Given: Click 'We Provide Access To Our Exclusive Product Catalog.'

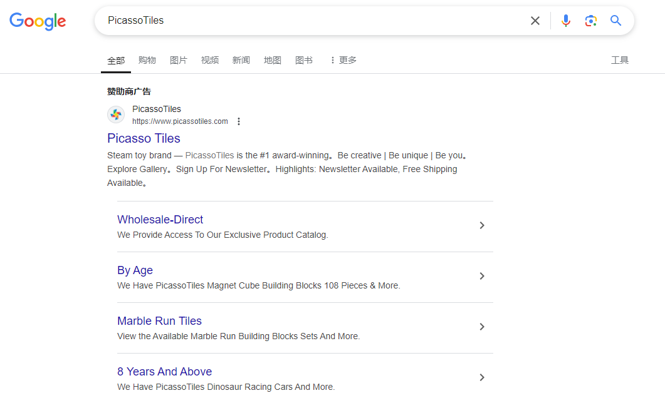Looking at the screenshot, I should coord(223,235).
